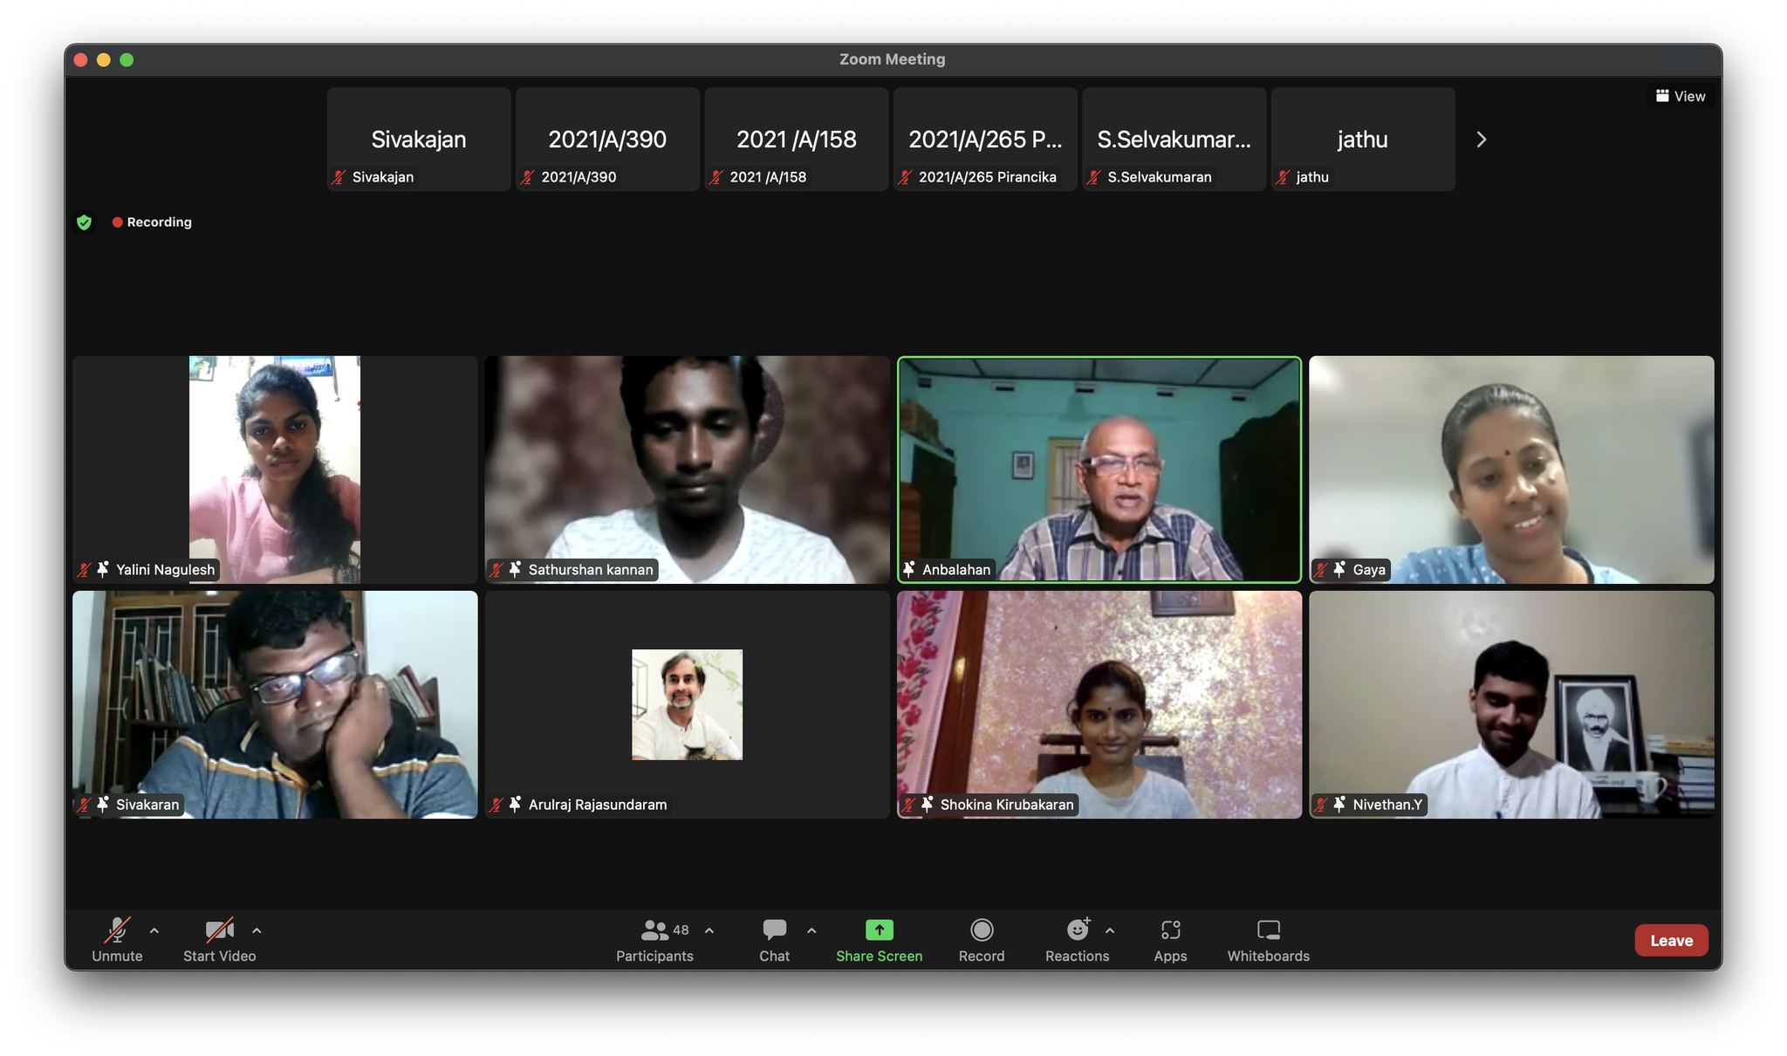Click Sivakaran's video tile
The height and width of the screenshot is (1056, 1787).
(275, 704)
